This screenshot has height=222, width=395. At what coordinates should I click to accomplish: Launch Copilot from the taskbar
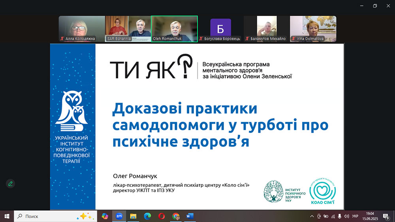pos(105,216)
